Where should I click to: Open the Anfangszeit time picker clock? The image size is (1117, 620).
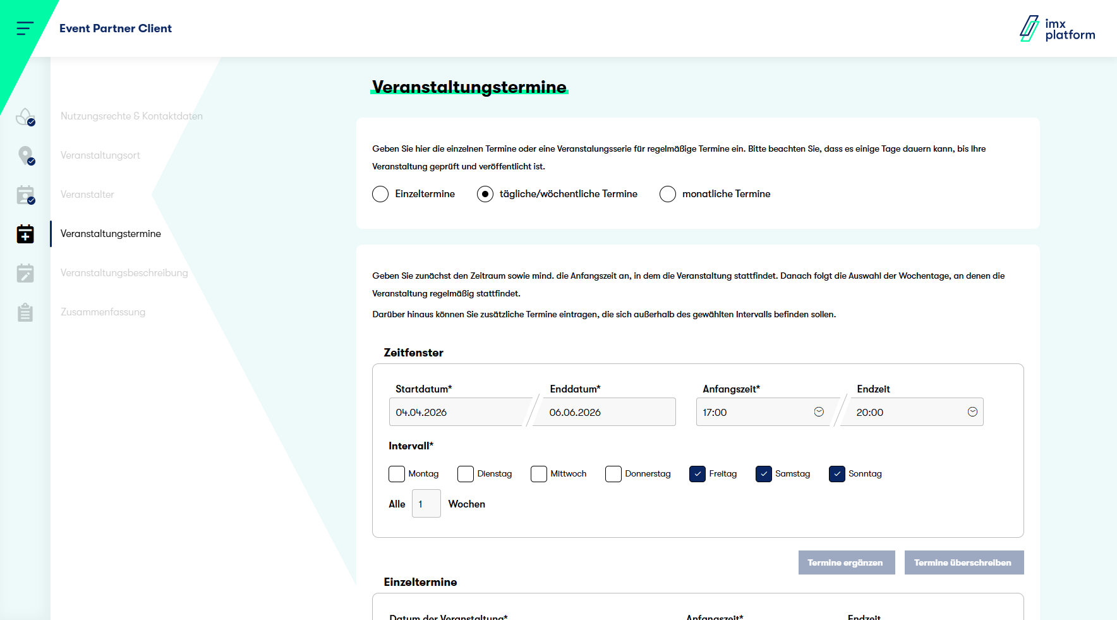(819, 412)
